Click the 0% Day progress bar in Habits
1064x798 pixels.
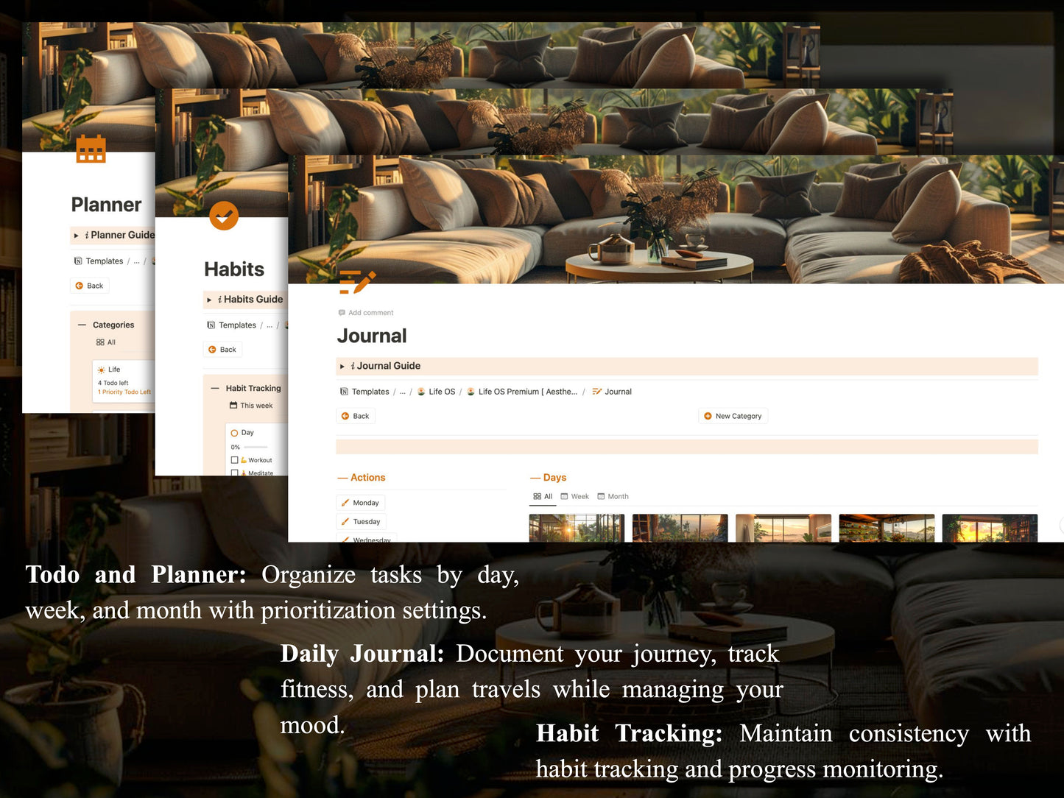[x=256, y=447]
